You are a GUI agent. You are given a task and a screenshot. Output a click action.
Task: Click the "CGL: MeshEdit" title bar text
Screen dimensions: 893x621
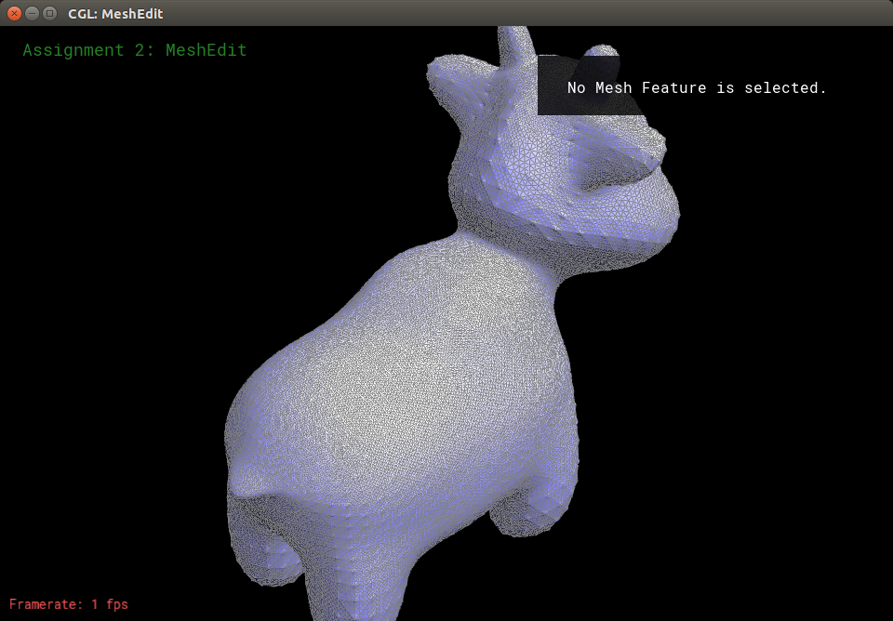coord(115,14)
